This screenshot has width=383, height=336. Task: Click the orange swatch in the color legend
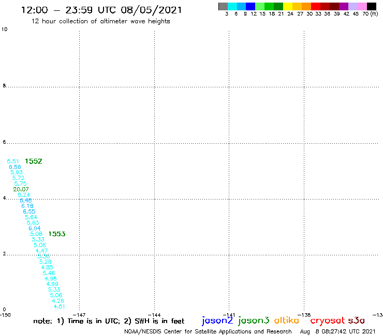(306, 6)
